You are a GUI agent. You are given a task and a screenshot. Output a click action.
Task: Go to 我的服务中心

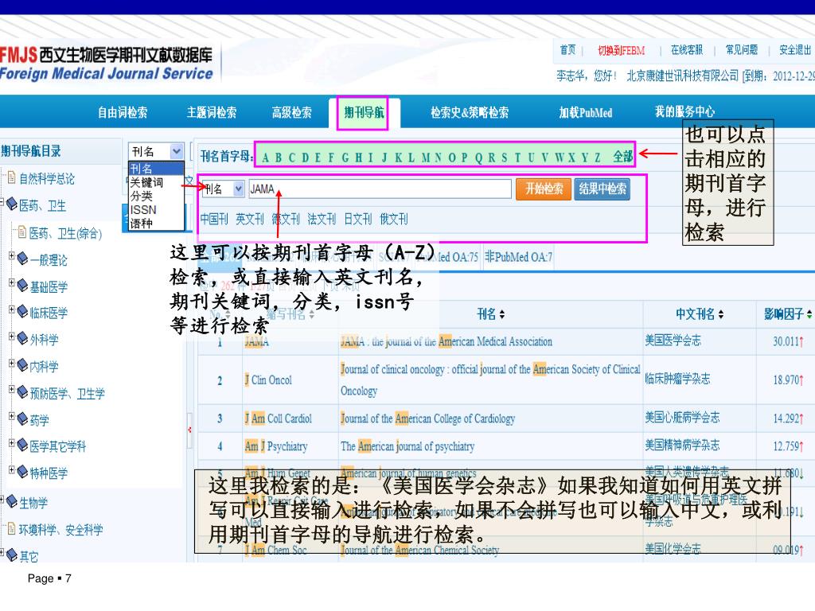click(684, 111)
